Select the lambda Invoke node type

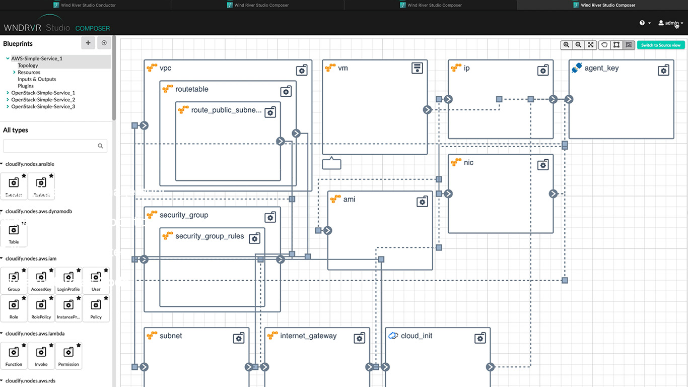coord(41,356)
